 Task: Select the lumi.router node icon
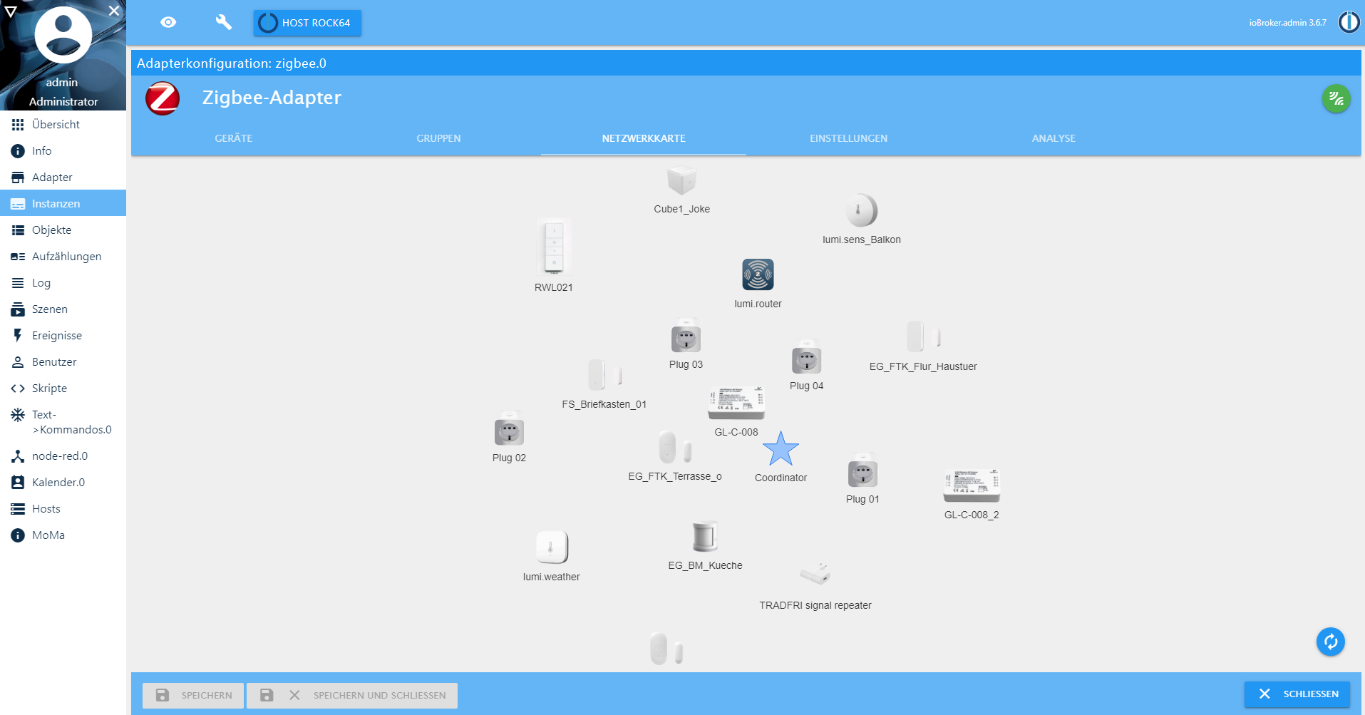[x=758, y=274]
